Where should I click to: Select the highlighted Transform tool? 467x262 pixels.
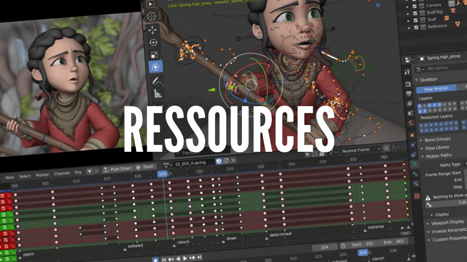click(x=156, y=67)
